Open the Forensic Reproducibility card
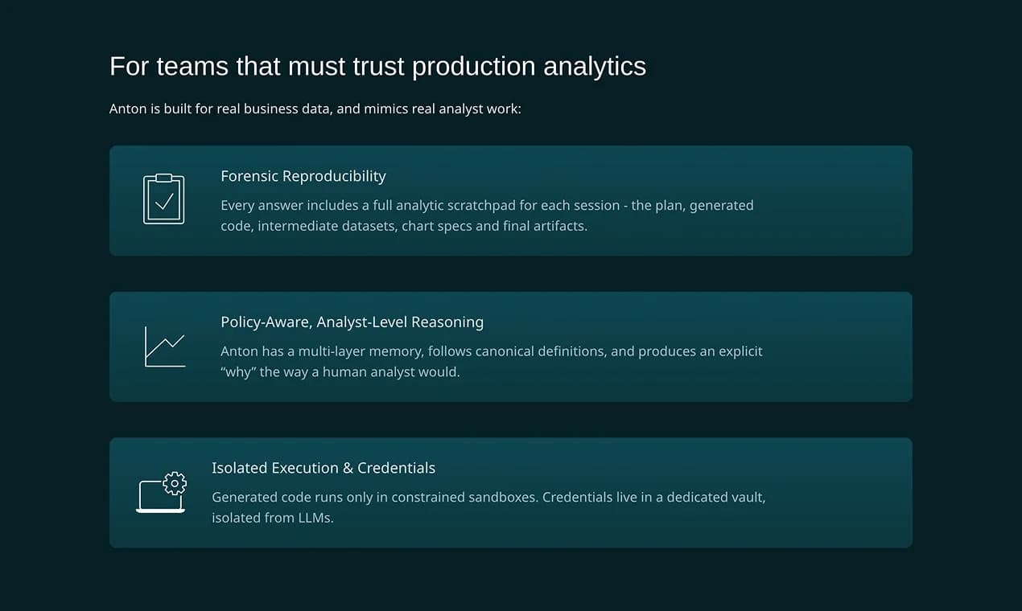Viewport: 1022px width, 611px height. click(511, 200)
